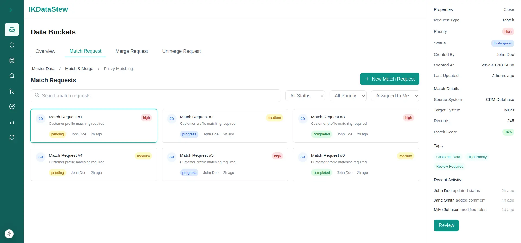Image resolution: width=521 pixels, height=243 pixels.
Task: Click 'John Doe updated status' activity
Action: (x=457, y=191)
